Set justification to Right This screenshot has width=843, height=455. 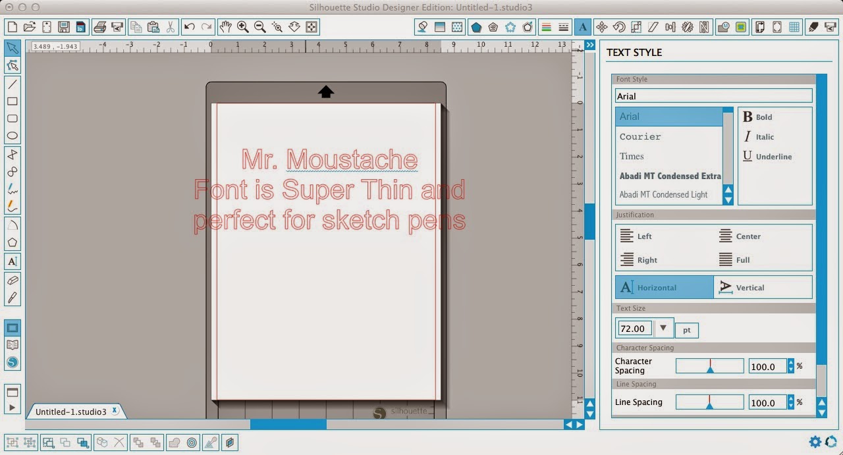point(639,260)
